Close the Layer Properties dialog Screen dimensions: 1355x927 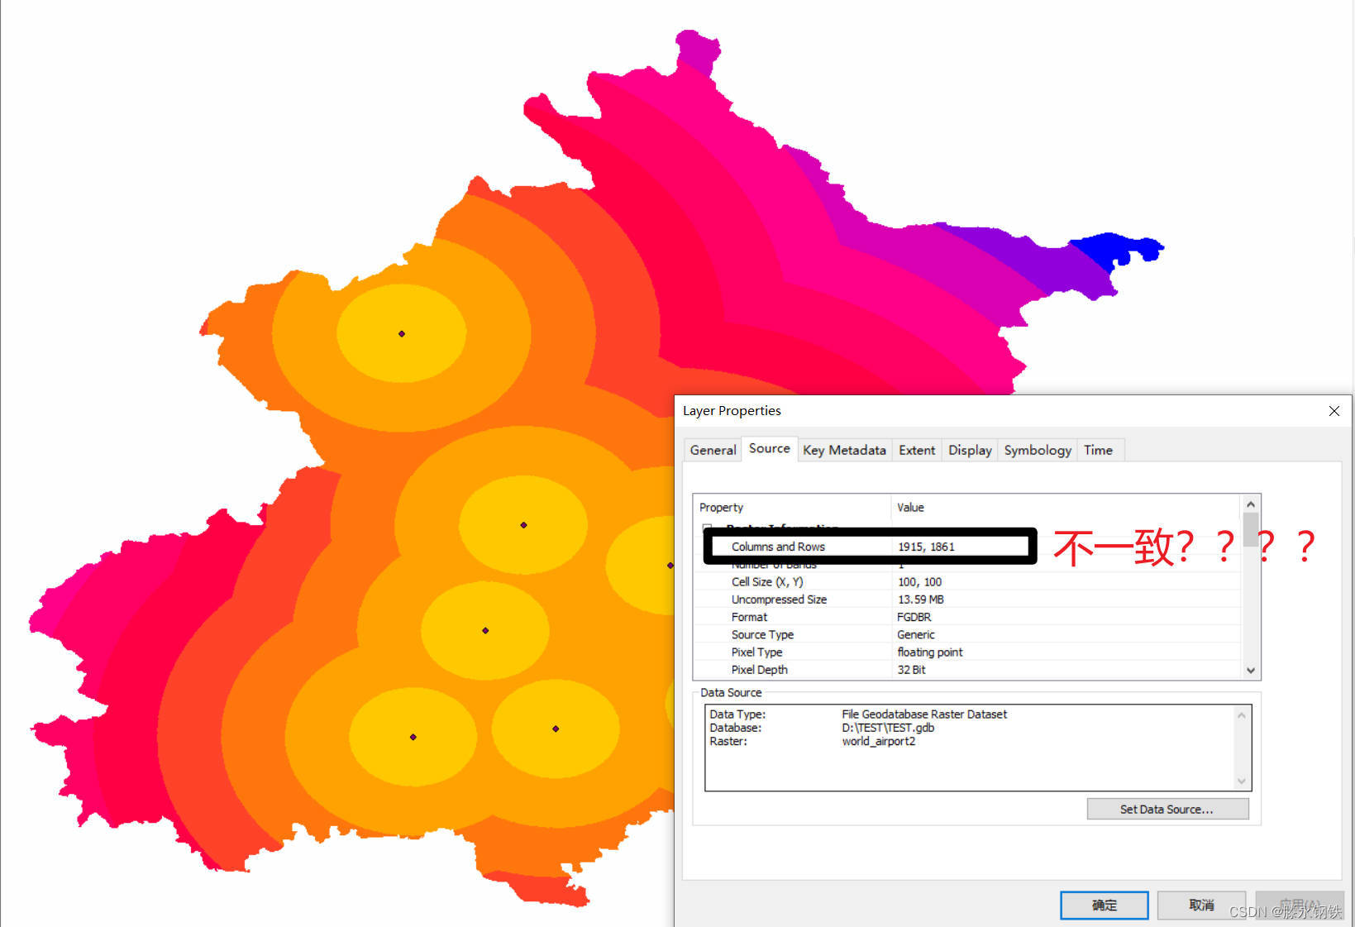pyautogui.click(x=1334, y=411)
